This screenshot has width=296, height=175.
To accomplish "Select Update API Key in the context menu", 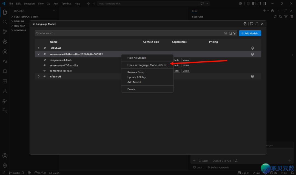I will coord(147,77).
